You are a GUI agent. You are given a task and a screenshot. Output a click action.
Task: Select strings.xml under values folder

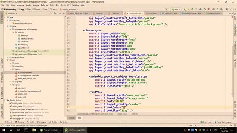tap(22, 94)
